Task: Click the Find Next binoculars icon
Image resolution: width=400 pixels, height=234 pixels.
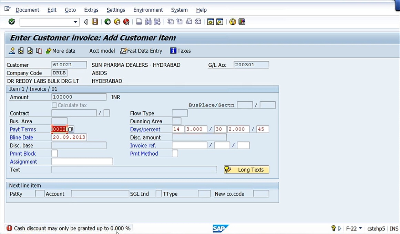Action: click(x=157, y=22)
